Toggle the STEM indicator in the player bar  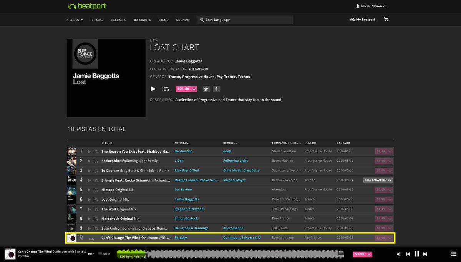point(104,254)
